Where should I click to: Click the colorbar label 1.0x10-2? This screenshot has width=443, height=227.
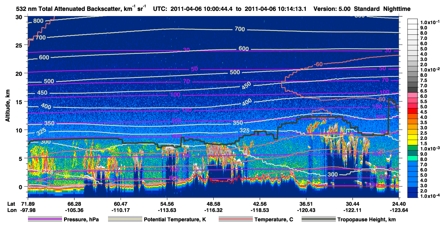[430, 69]
